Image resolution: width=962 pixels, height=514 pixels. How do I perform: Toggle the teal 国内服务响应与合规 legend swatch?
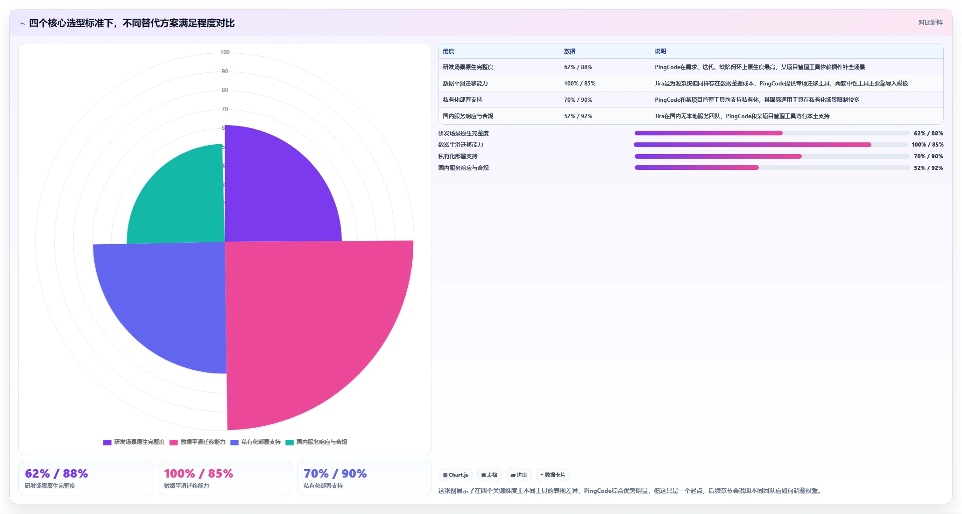[290, 442]
